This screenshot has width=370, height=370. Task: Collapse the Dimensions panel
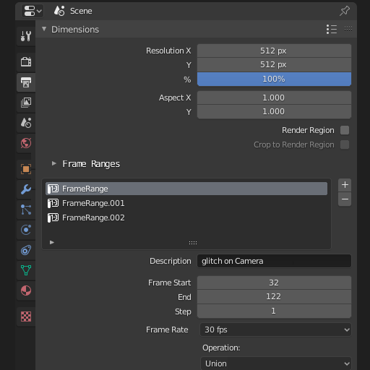tap(44, 29)
